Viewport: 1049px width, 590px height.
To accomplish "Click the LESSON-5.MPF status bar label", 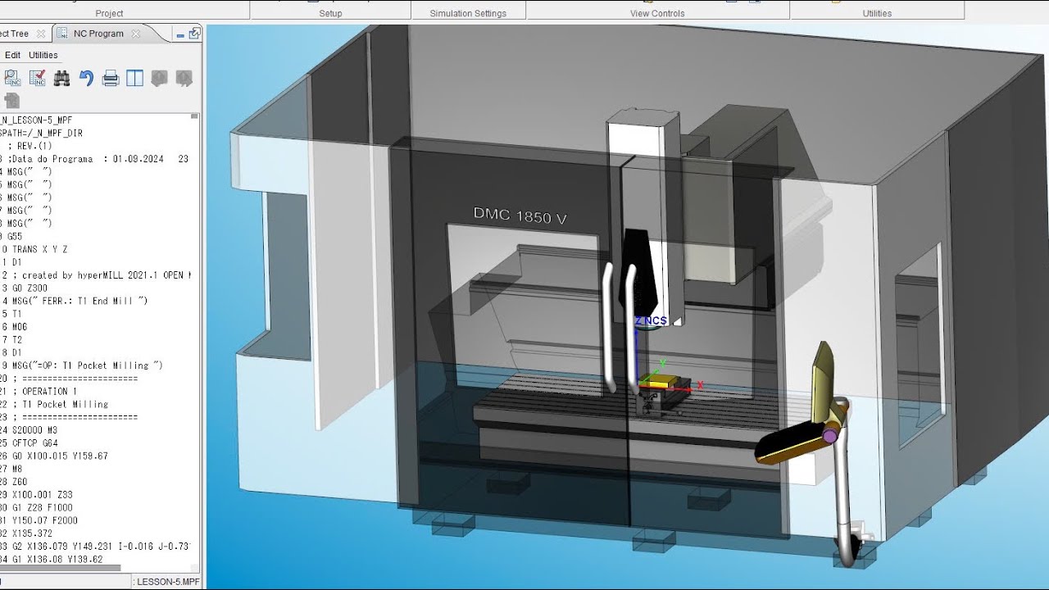I will coord(167,581).
